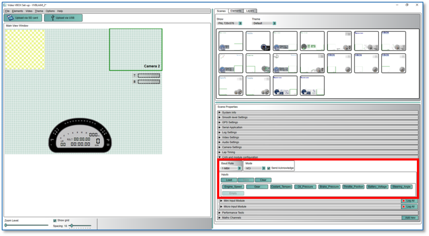Open the Baud Rate 1 MBit dropdown

click(x=231, y=168)
